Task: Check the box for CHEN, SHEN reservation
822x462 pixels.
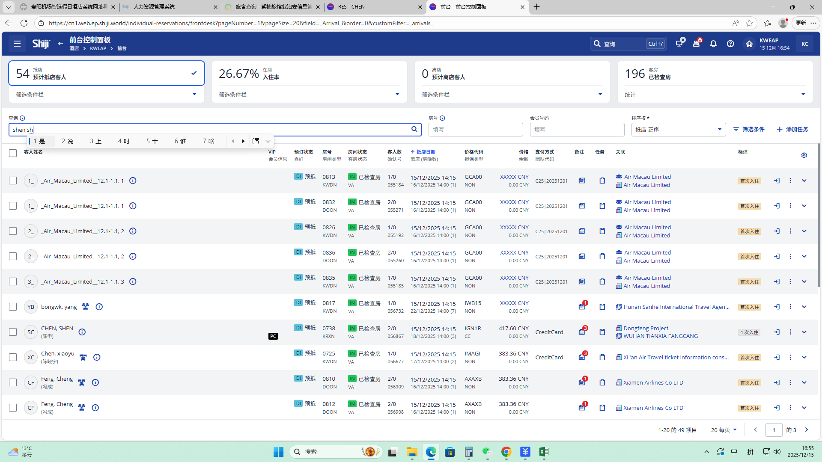Action: [13, 332]
